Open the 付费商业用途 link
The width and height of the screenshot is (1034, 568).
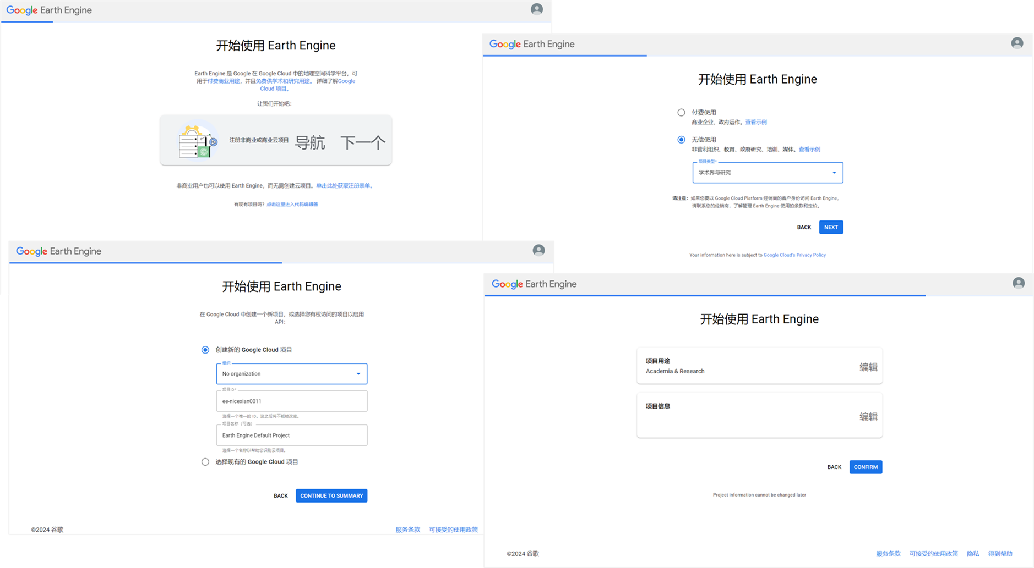(224, 81)
